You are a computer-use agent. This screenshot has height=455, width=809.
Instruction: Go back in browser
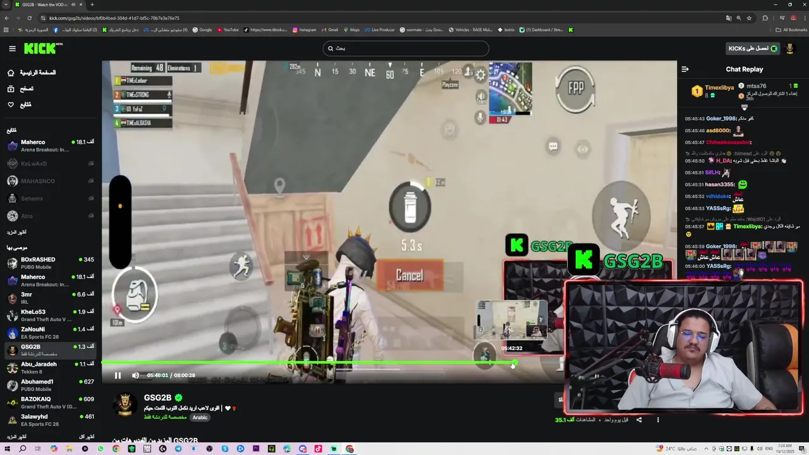click(x=6, y=18)
